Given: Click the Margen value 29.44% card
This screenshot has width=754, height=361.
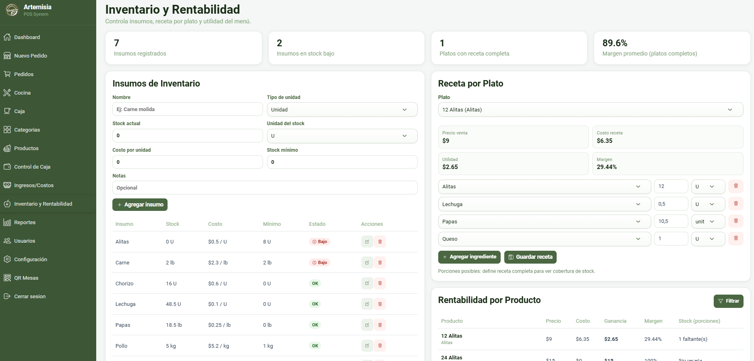Looking at the screenshot, I should tap(667, 163).
